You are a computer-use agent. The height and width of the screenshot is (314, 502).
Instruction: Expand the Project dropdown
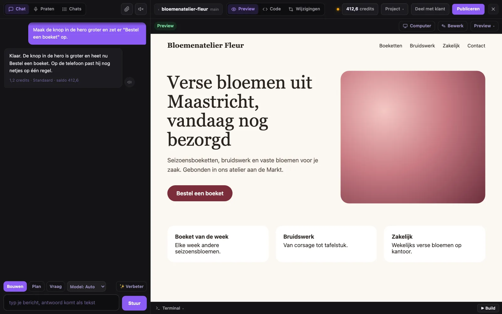pos(394,9)
